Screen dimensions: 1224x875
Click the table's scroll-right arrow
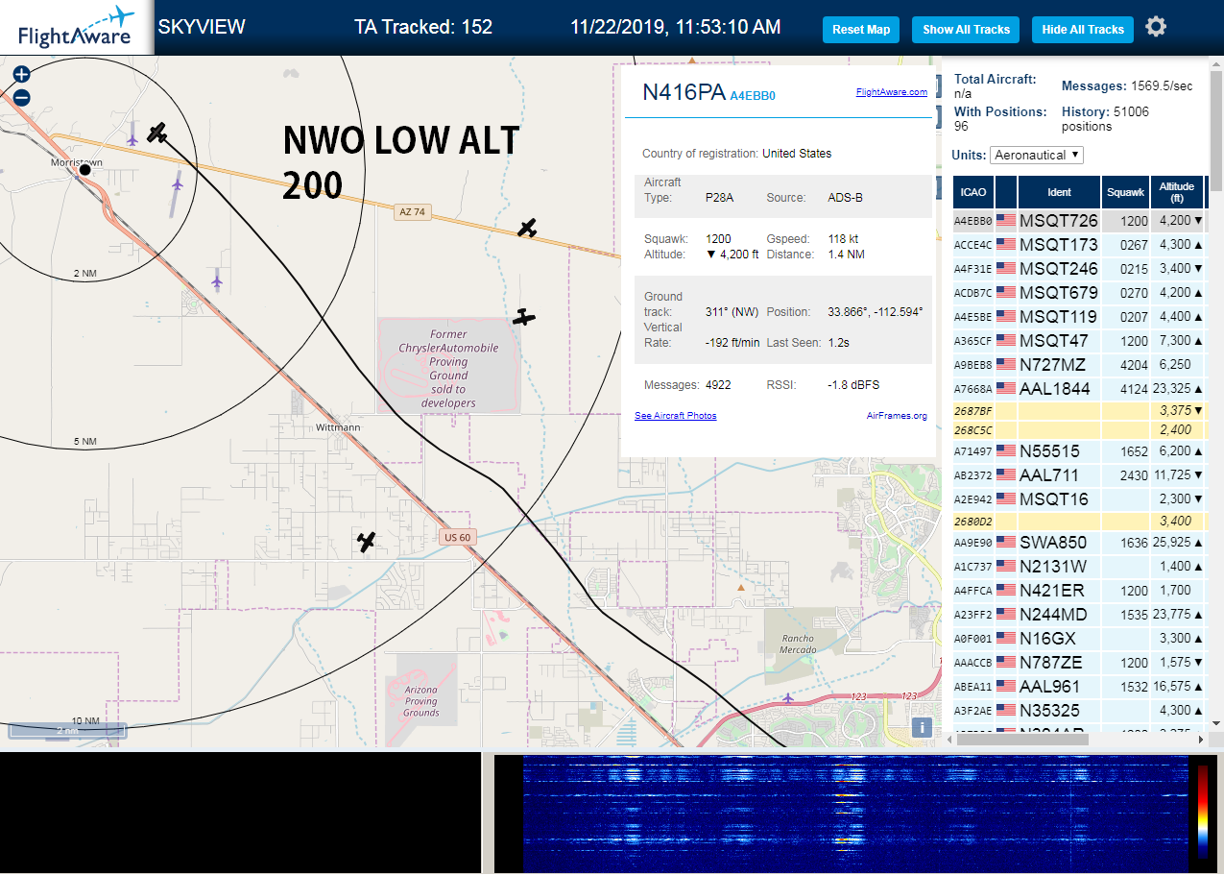coord(1200,740)
